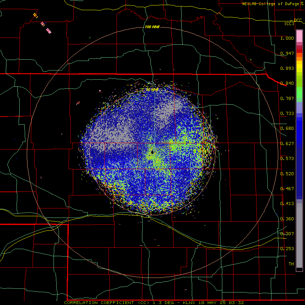The image size is (305, 305).
Task: Click the 1.000 value on the color scale
Action: [x=287, y=38]
